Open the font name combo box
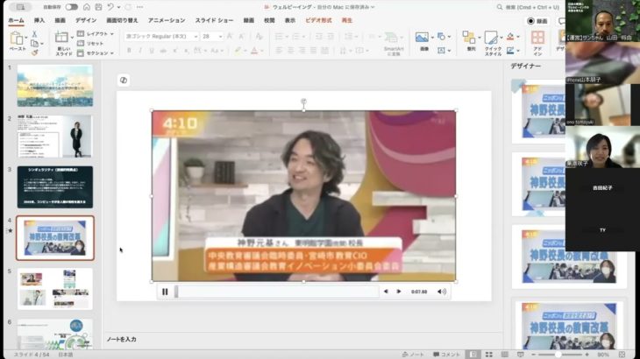Viewport: 640px width, 359px height. (161, 37)
